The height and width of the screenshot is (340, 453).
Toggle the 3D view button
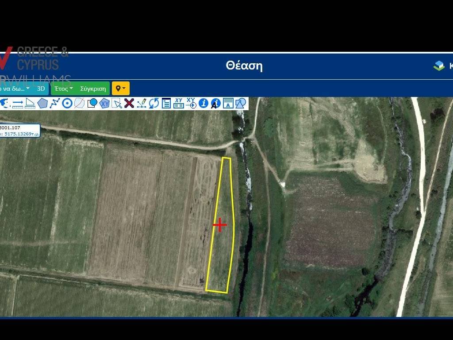tap(41, 89)
